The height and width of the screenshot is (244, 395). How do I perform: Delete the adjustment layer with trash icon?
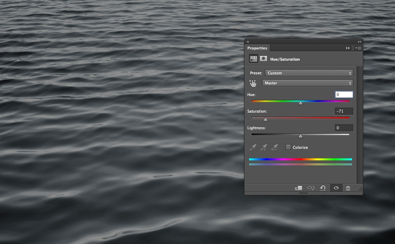348,188
